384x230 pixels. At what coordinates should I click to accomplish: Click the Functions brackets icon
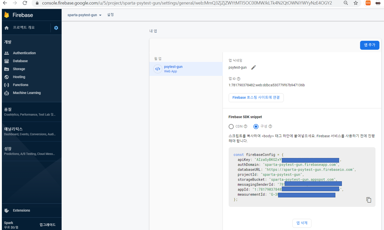tap(7, 85)
